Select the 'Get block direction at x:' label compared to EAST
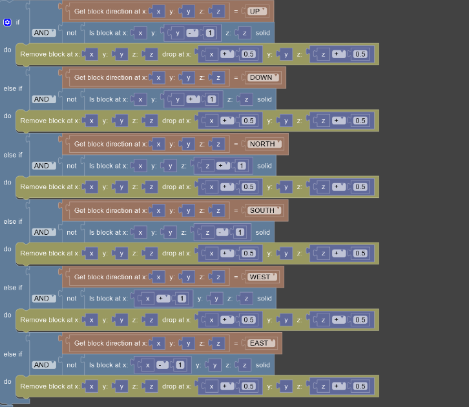Image resolution: width=469 pixels, height=407 pixels. [x=110, y=343]
